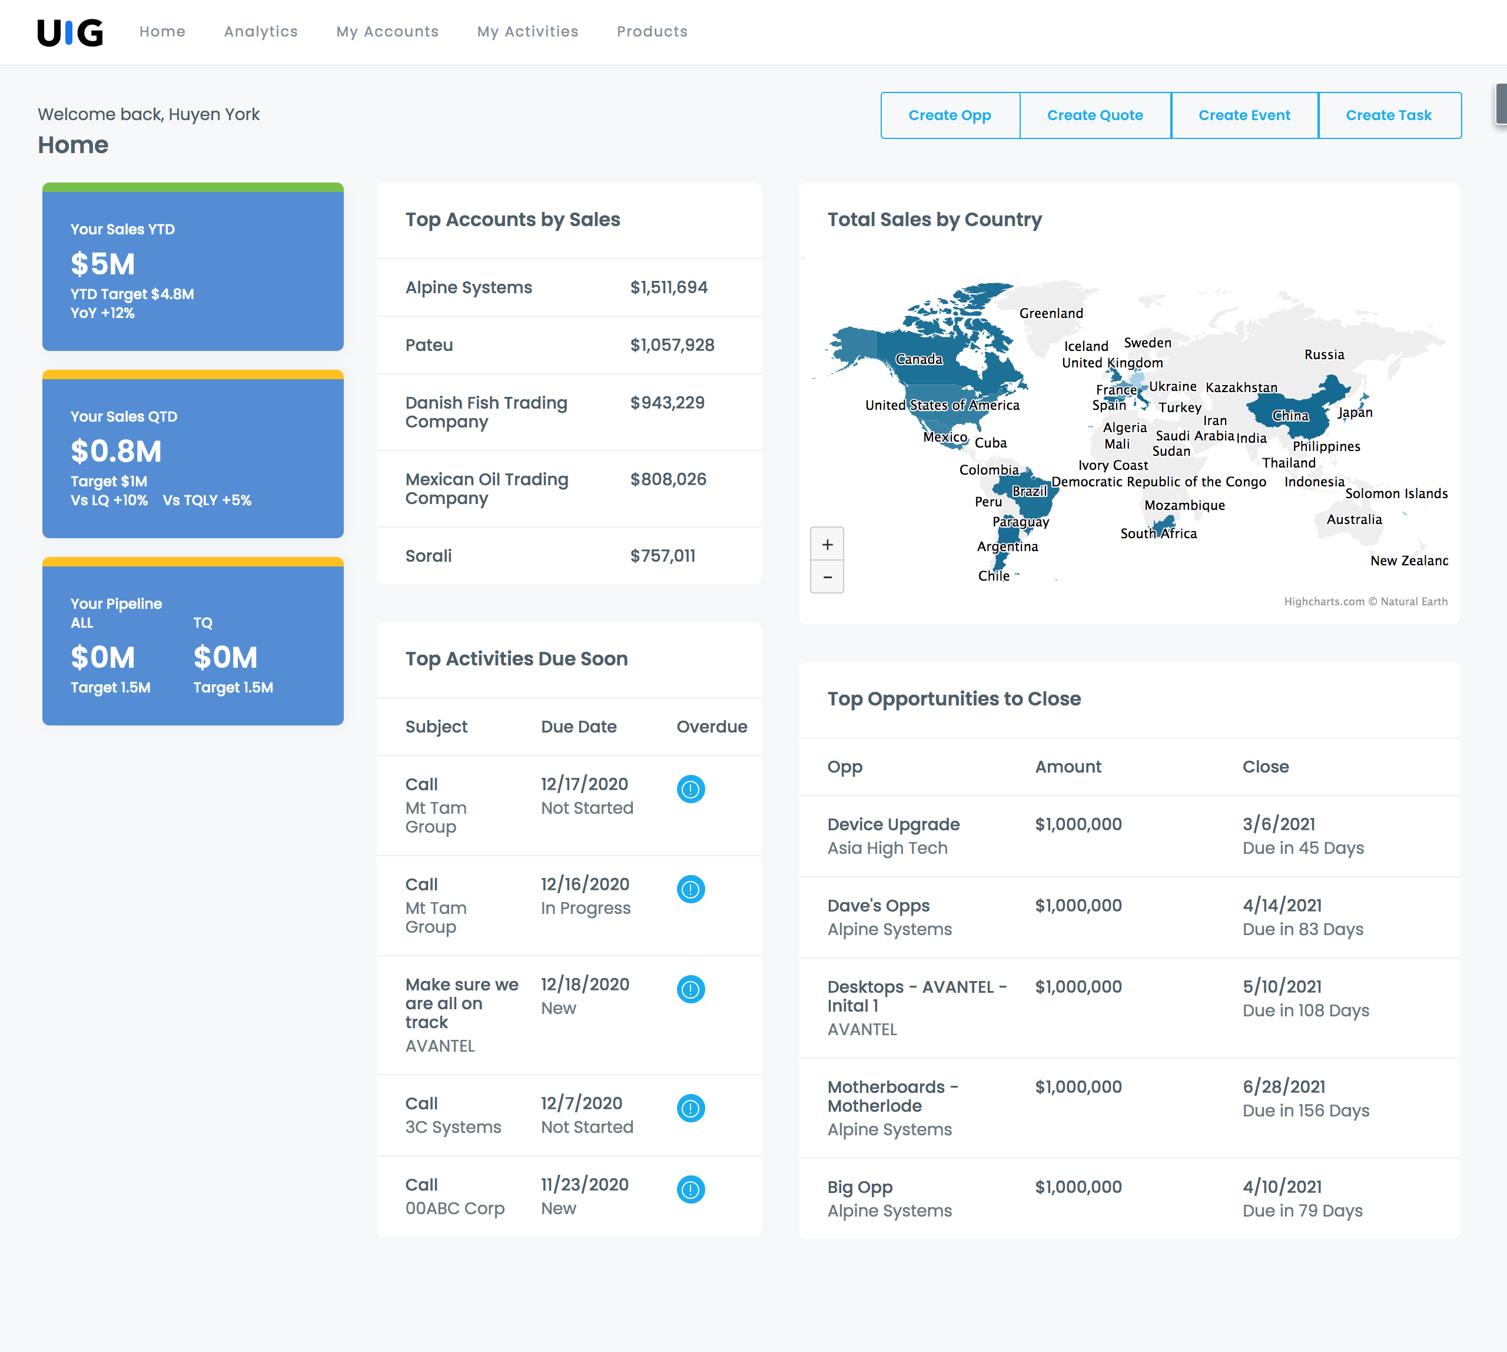Click the Create Quote button
Image resolution: width=1507 pixels, height=1352 pixels.
(1095, 114)
